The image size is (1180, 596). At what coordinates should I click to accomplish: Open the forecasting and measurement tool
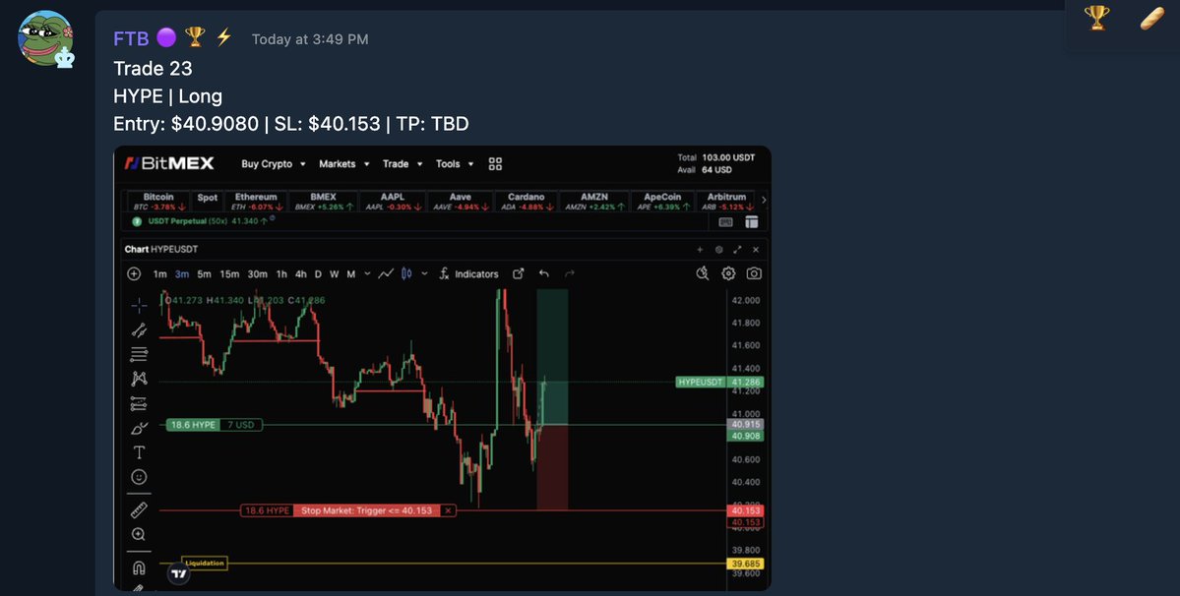click(139, 403)
